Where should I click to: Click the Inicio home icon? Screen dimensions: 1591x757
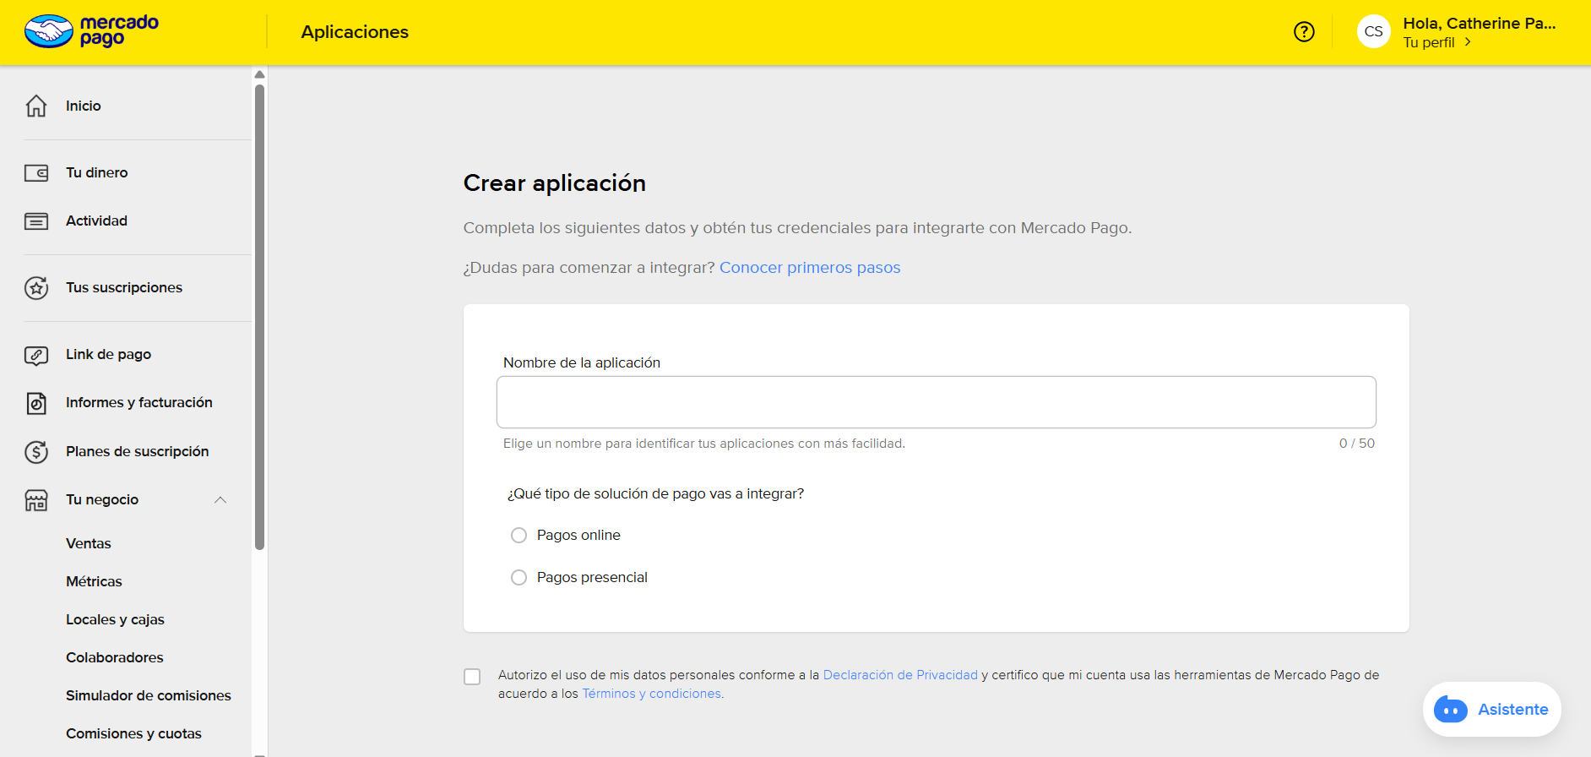tap(36, 106)
